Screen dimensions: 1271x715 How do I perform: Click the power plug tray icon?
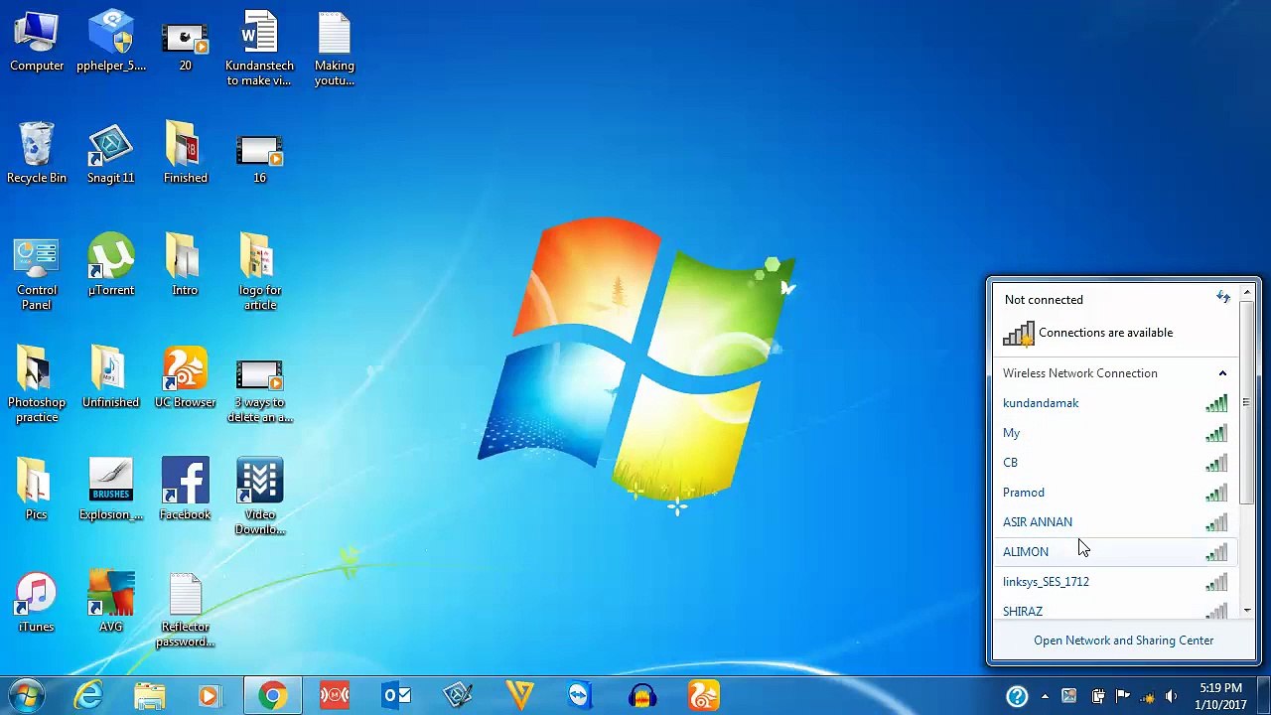(x=1097, y=696)
